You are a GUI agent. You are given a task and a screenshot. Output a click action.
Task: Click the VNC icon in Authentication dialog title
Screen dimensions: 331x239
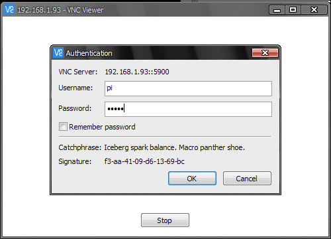click(x=58, y=52)
